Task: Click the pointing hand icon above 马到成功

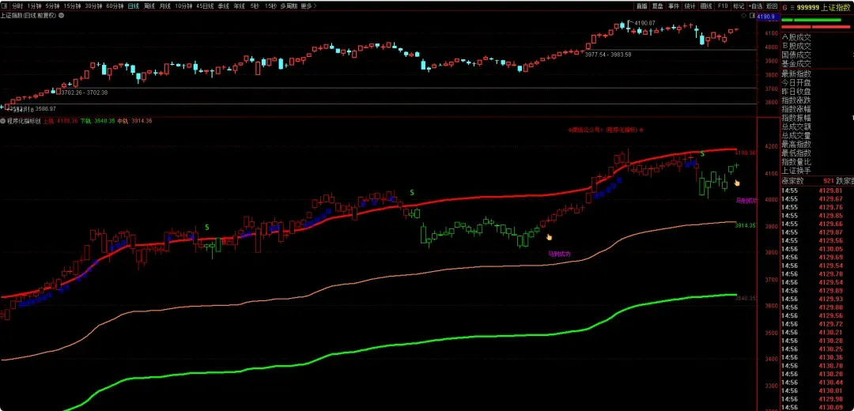Action: click(550, 237)
